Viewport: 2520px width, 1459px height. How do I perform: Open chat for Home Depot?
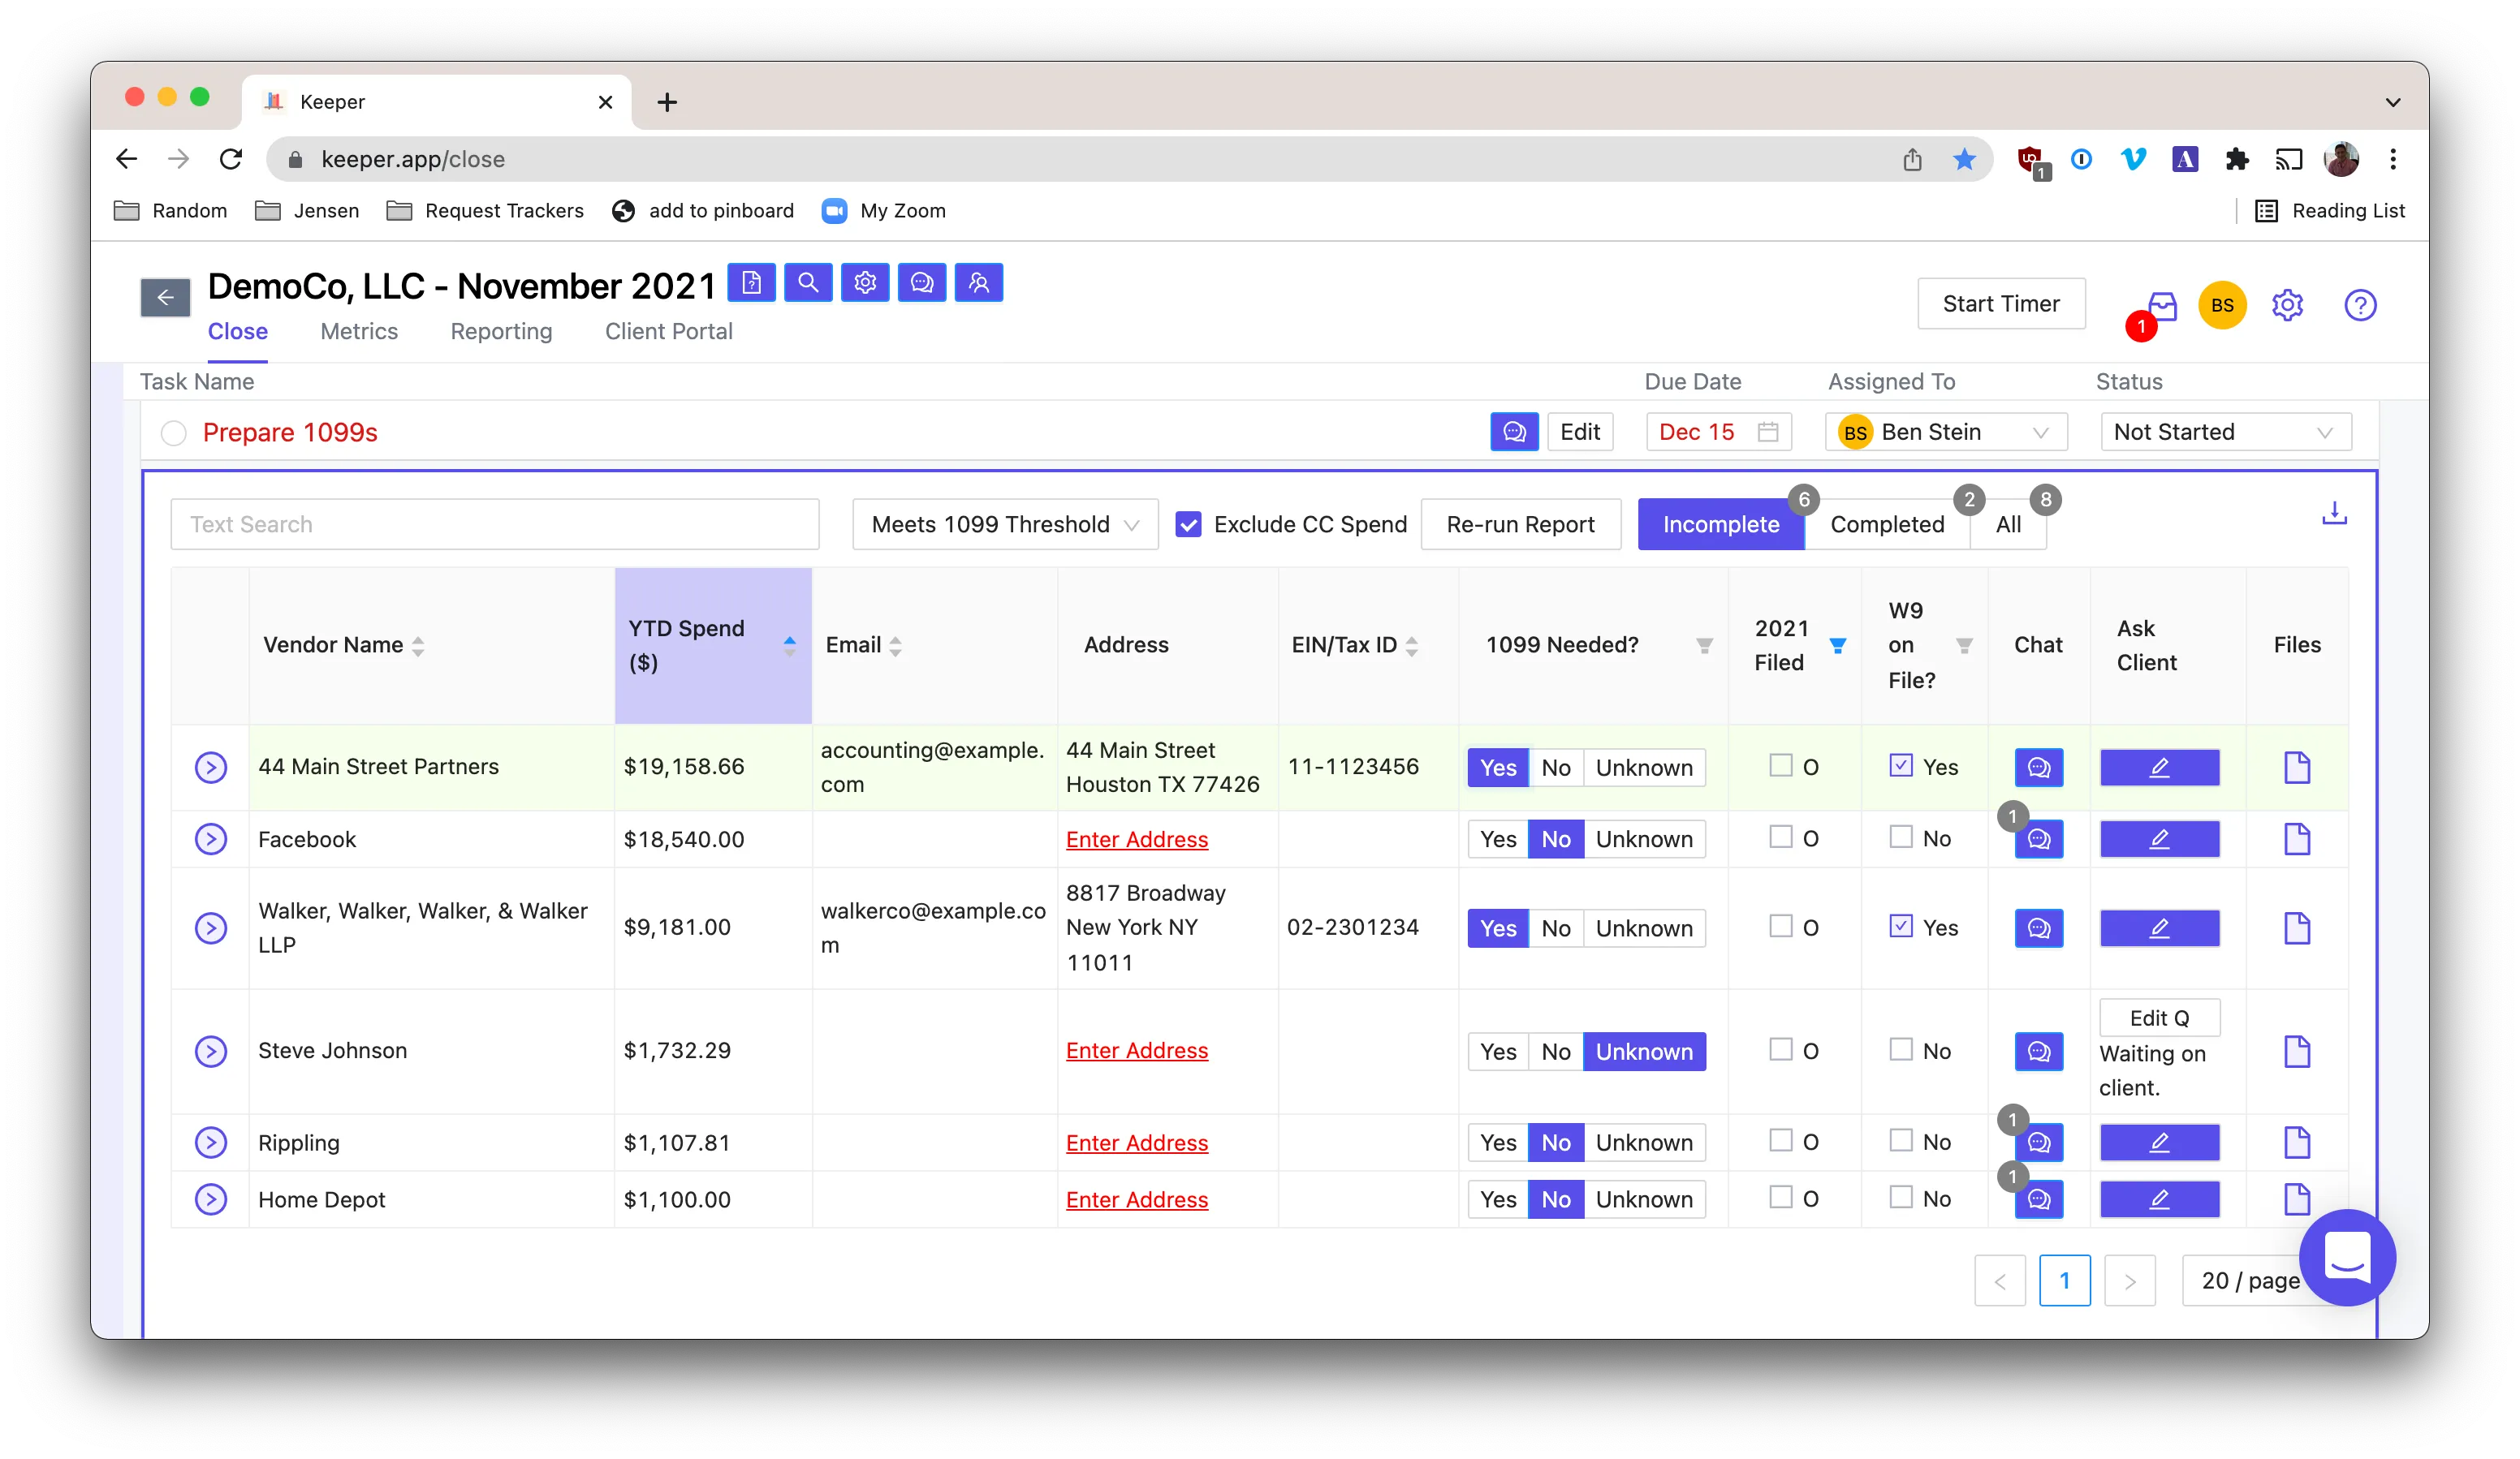[x=2038, y=1199]
